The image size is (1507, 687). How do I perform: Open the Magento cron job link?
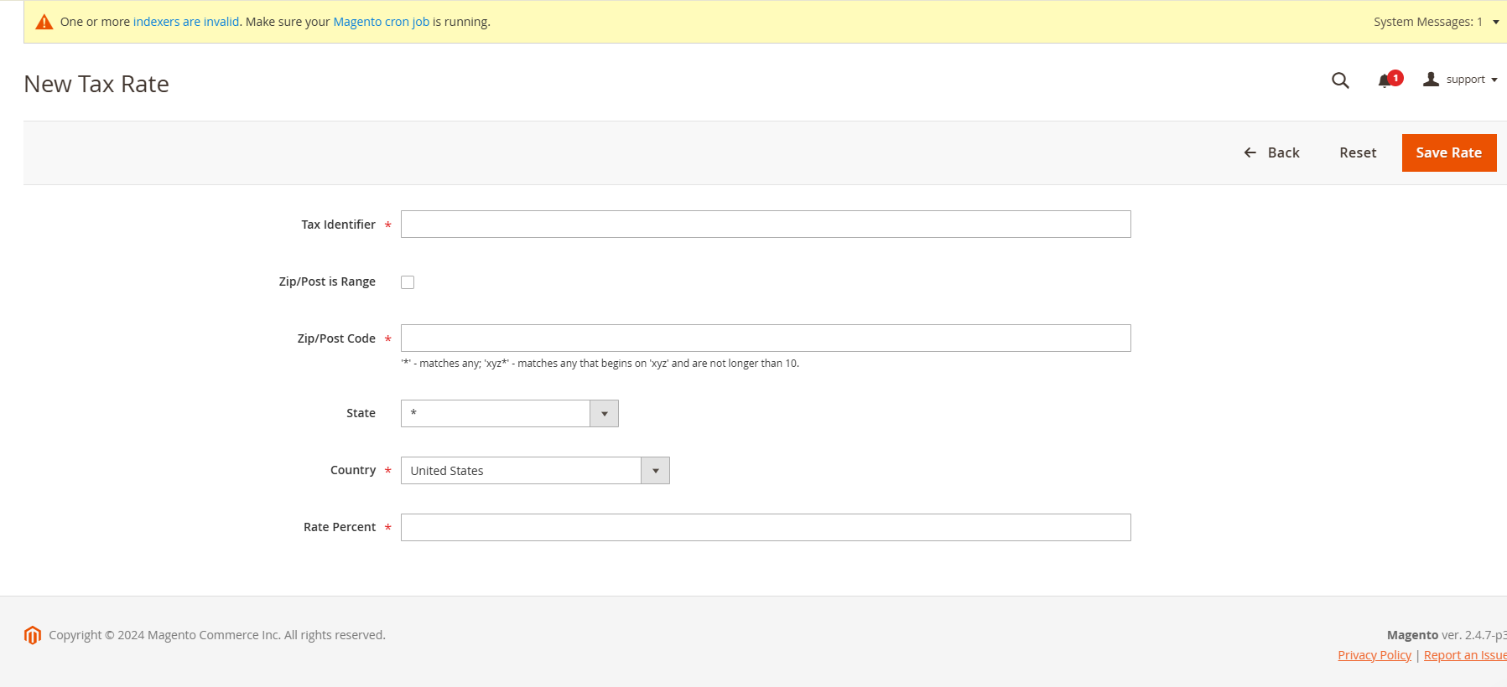tap(381, 22)
